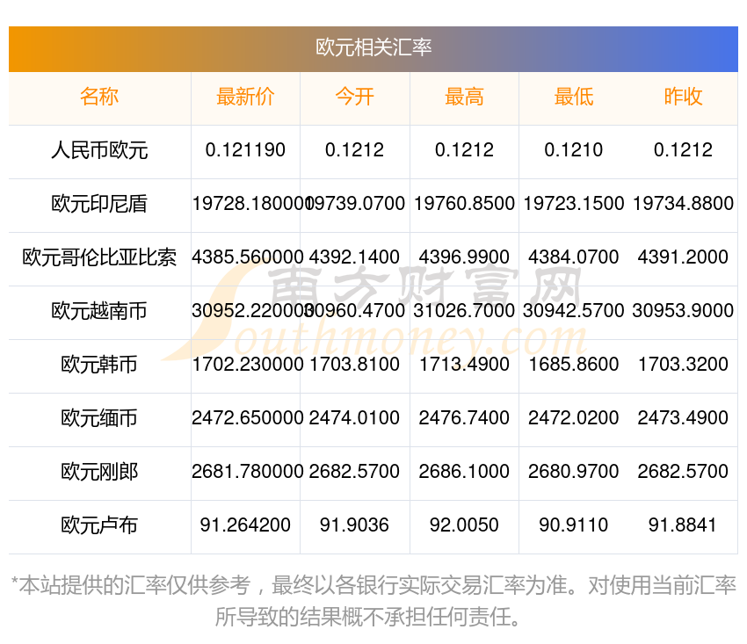Click the 欧元卢布 row label

tap(99, 525)
